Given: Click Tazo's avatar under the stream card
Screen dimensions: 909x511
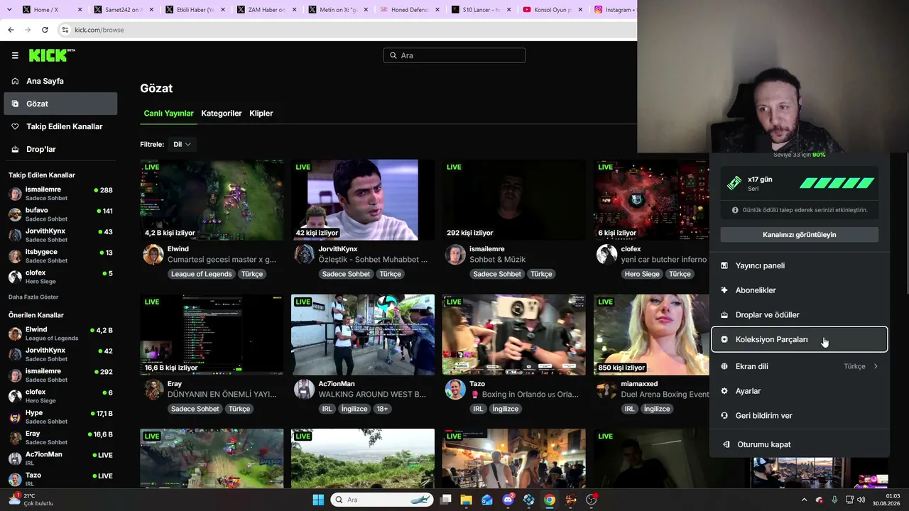Looking at the screenshot, I should pyautogui.click(x=456, y=390).
